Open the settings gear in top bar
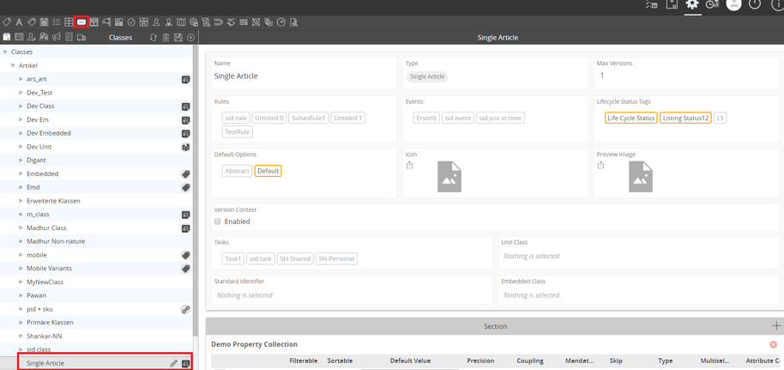This screenshot has width=784, height=370. (x=692, y=4)
